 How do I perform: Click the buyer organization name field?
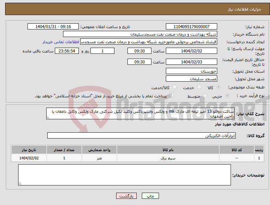tap(140, 34)
